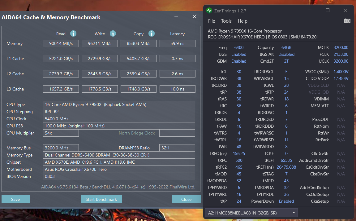
Task: Click the CPU Type field showing Ryzen 9 7950X
Action: [119, 104]
